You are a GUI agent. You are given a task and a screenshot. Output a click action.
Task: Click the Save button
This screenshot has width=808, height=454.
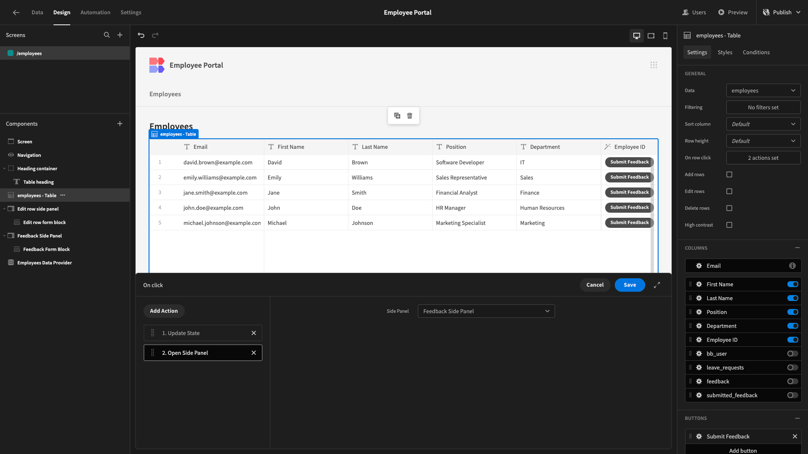pos(630,285)
